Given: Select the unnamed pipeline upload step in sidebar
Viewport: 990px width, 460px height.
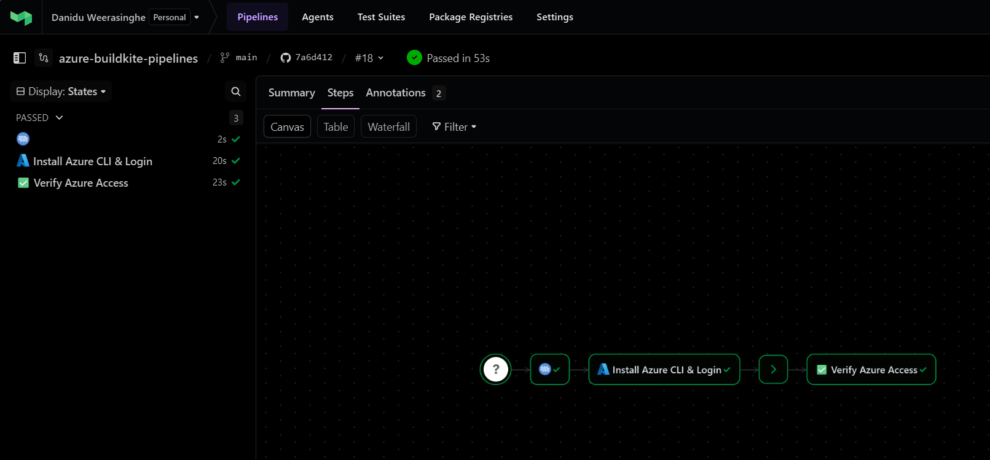Looking at the screenshot, I should [x=128, y=139].
